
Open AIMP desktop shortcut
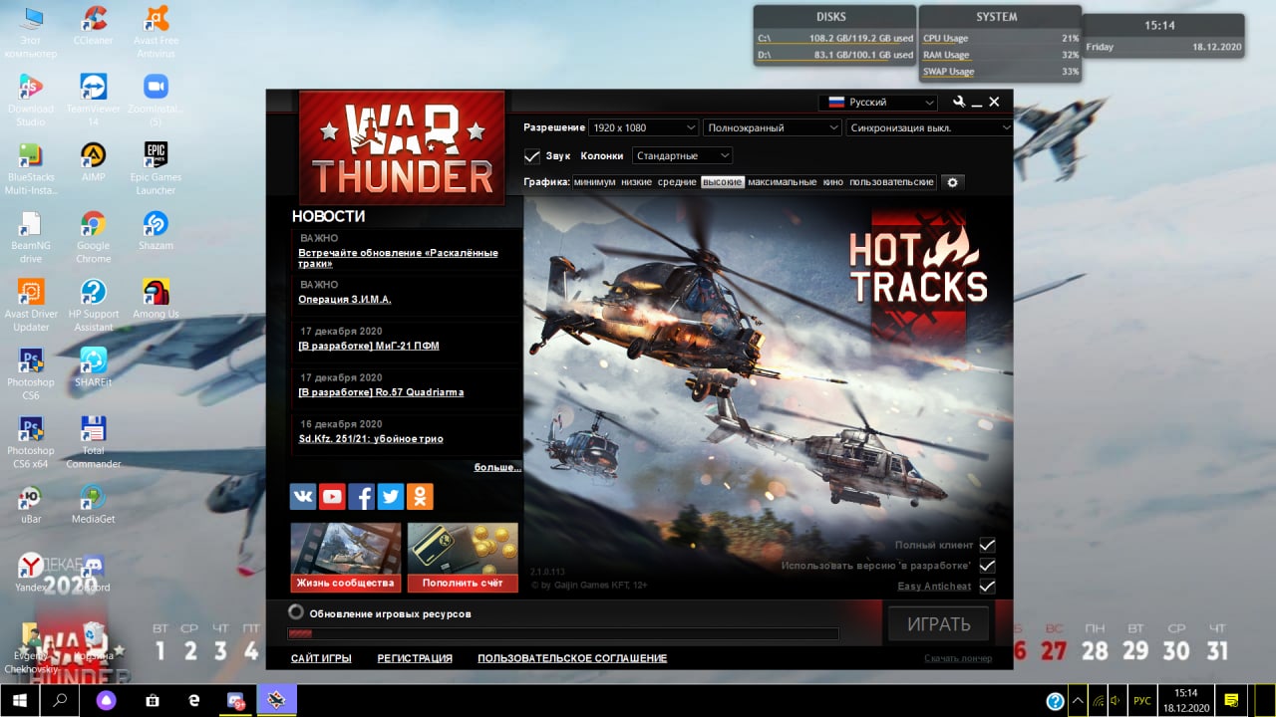94,161
